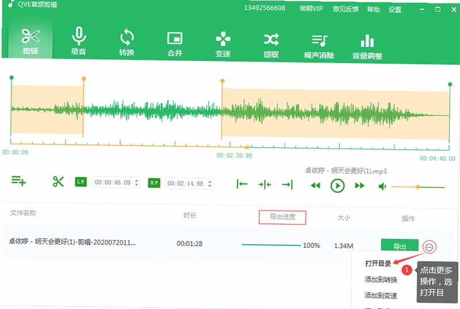Click the end time label 00:04:40.00

click(x=438, y=159)
